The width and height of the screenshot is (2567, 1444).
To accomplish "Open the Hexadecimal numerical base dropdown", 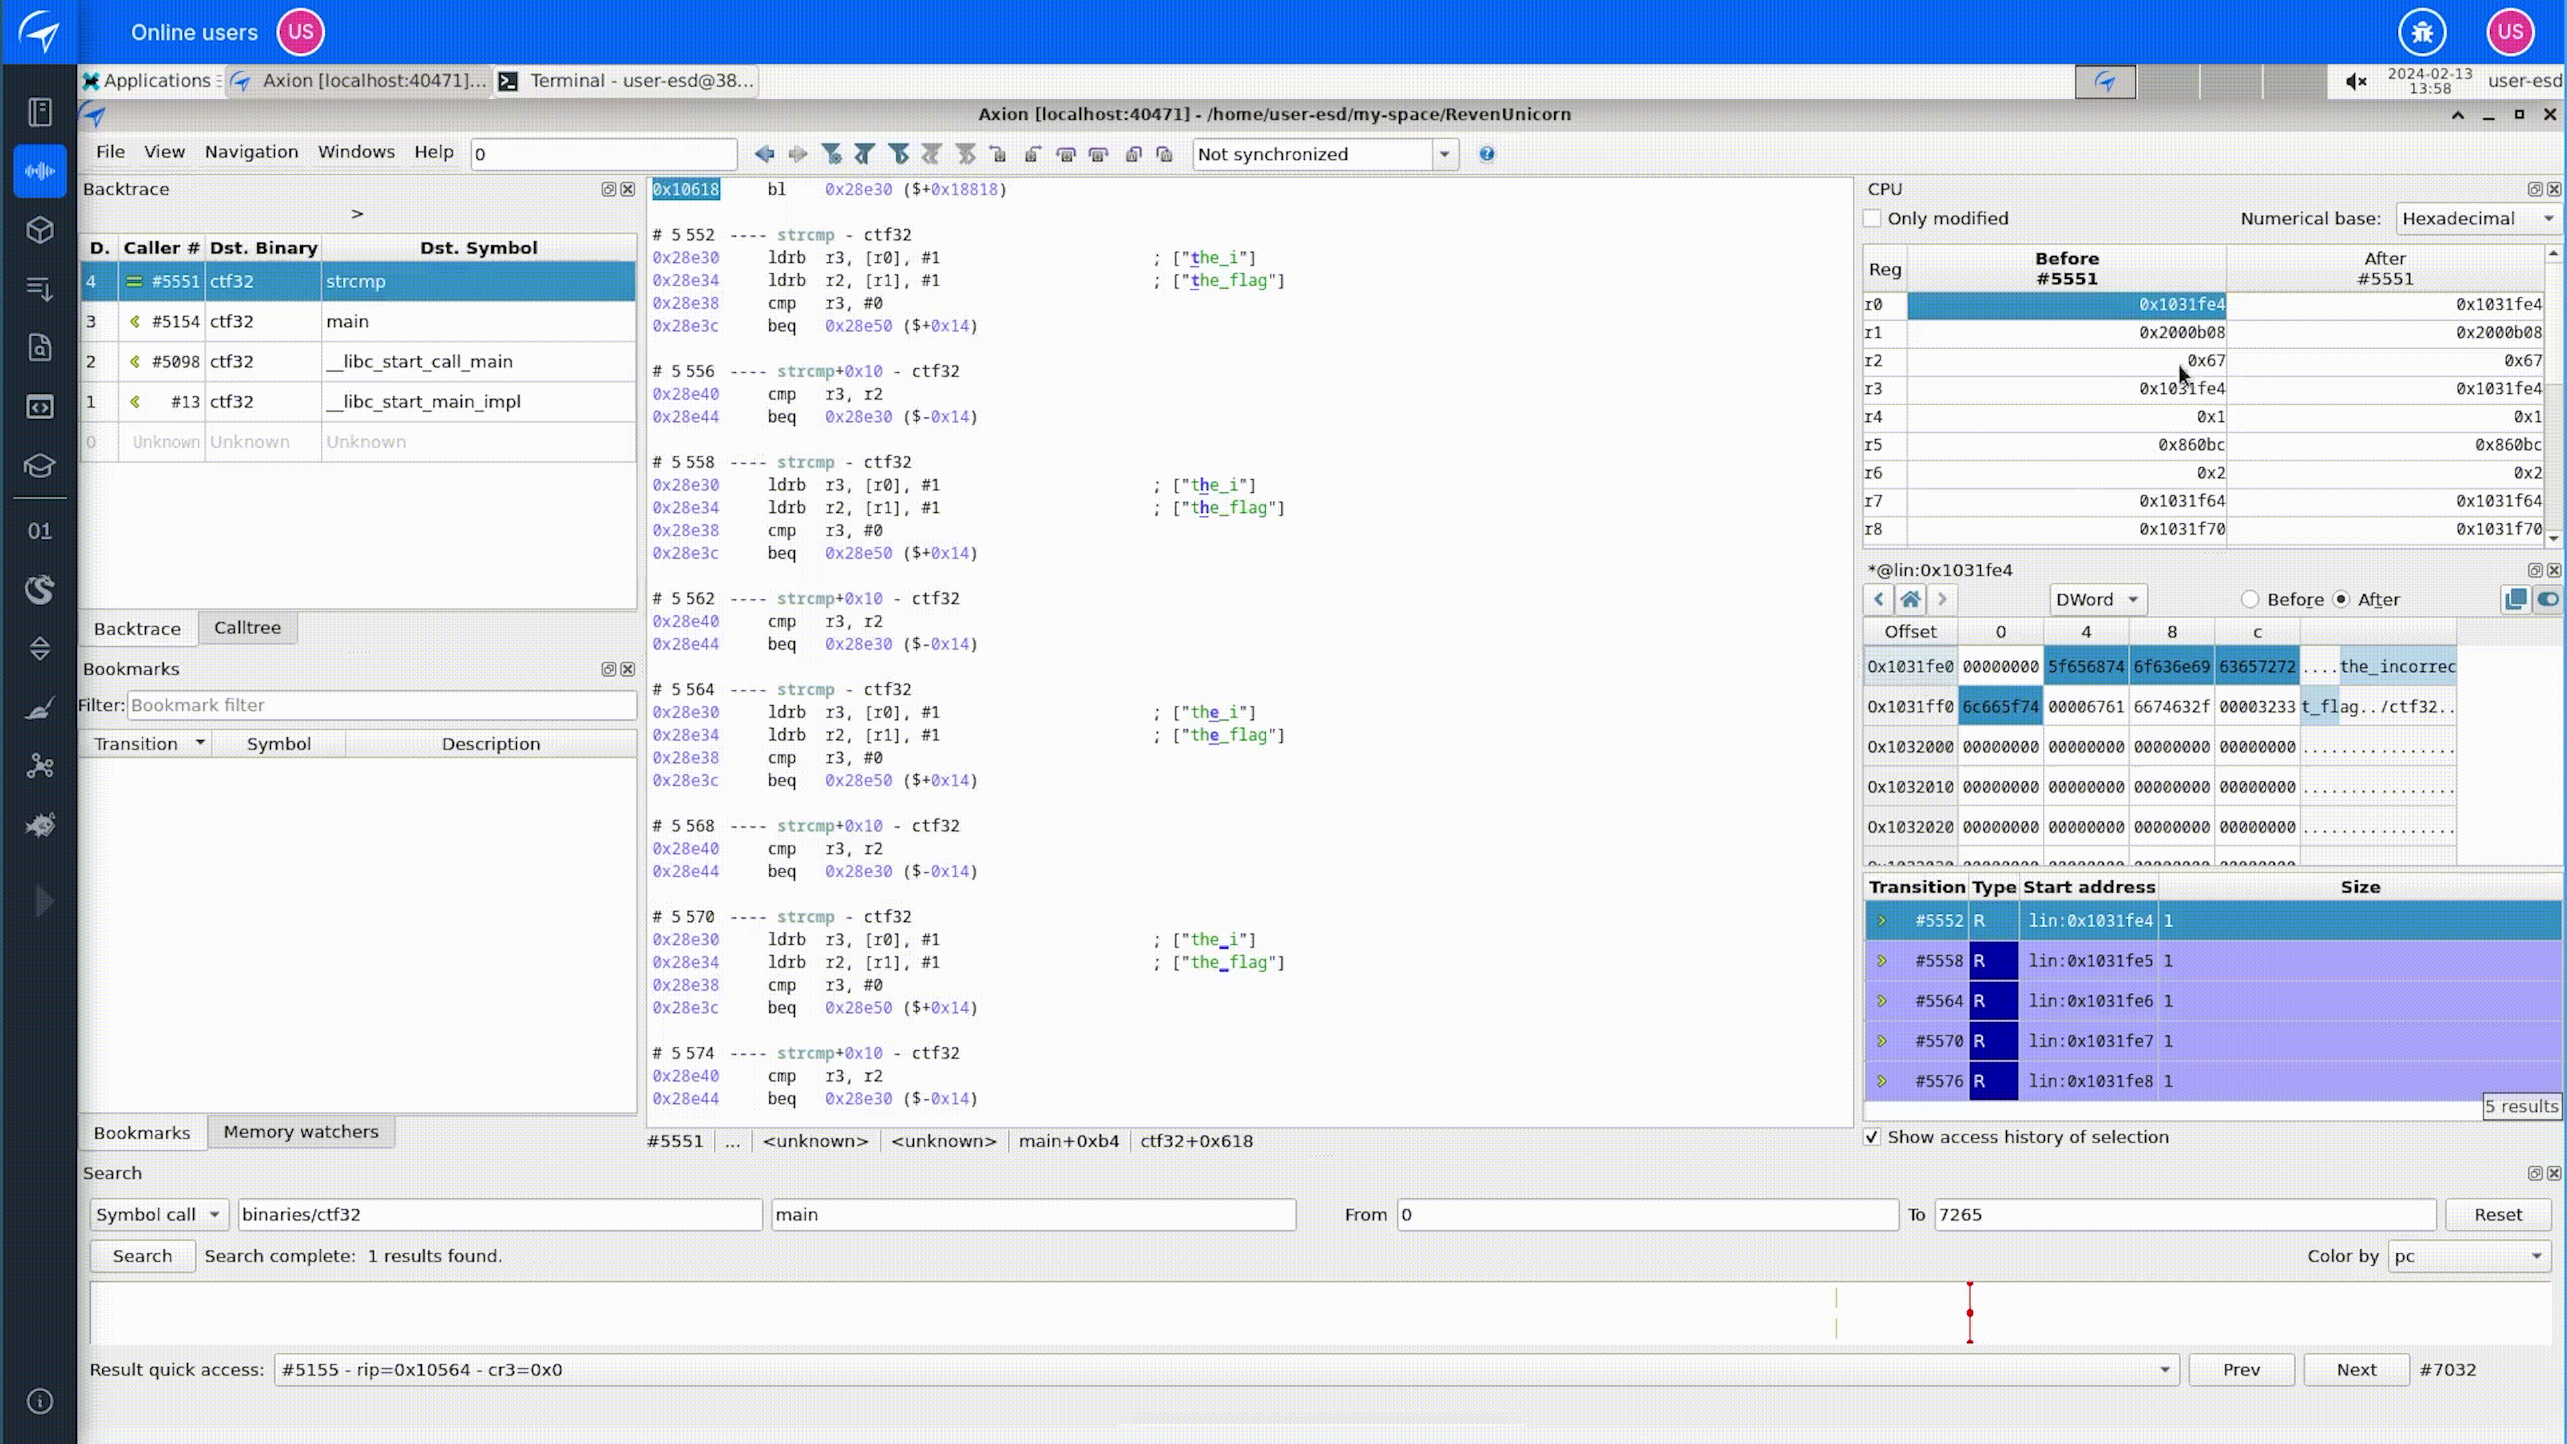I will (x=2477, y=218).
